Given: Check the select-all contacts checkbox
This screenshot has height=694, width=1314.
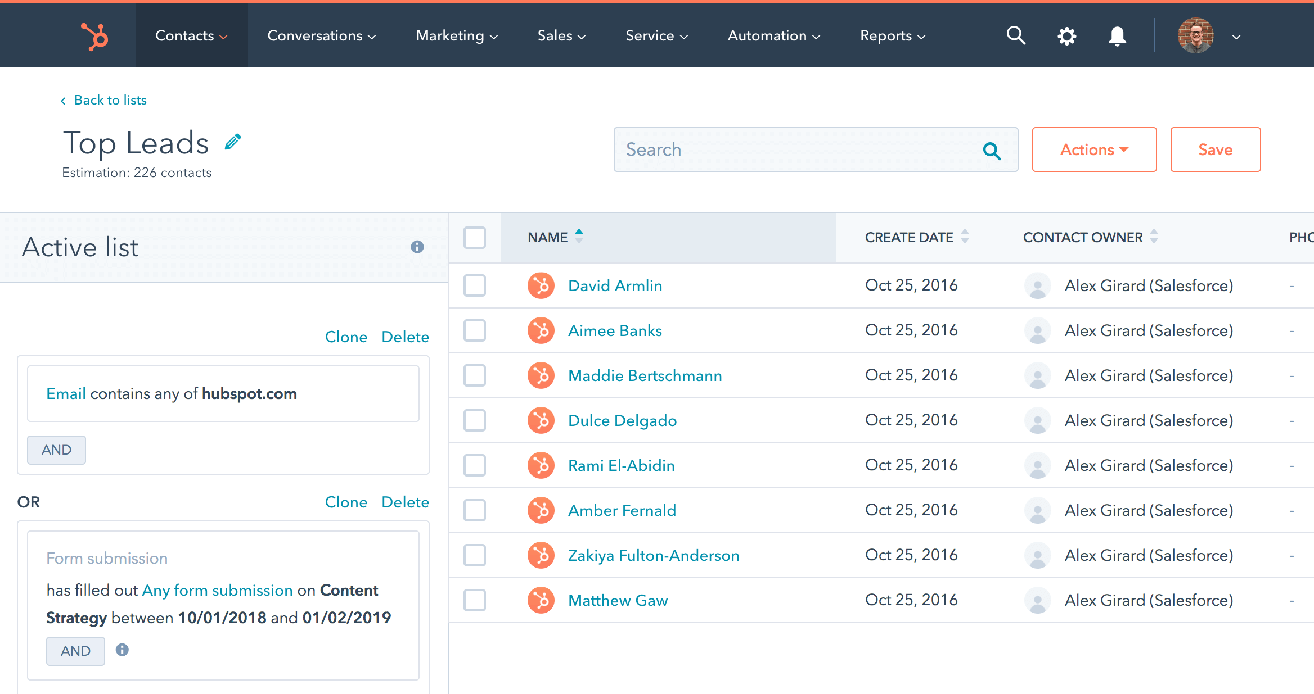Looking at the screenshot, I should click(x=475, y=238).
